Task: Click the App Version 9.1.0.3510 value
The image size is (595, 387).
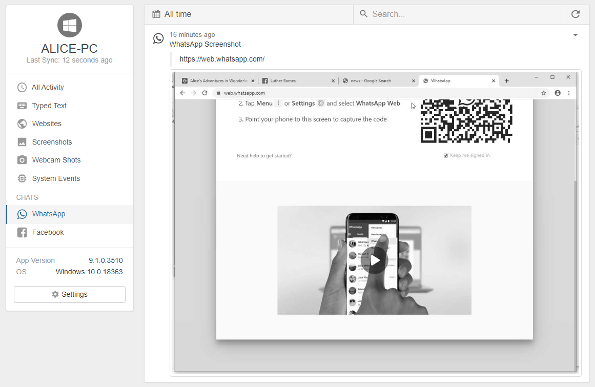Action: [106, 261]
